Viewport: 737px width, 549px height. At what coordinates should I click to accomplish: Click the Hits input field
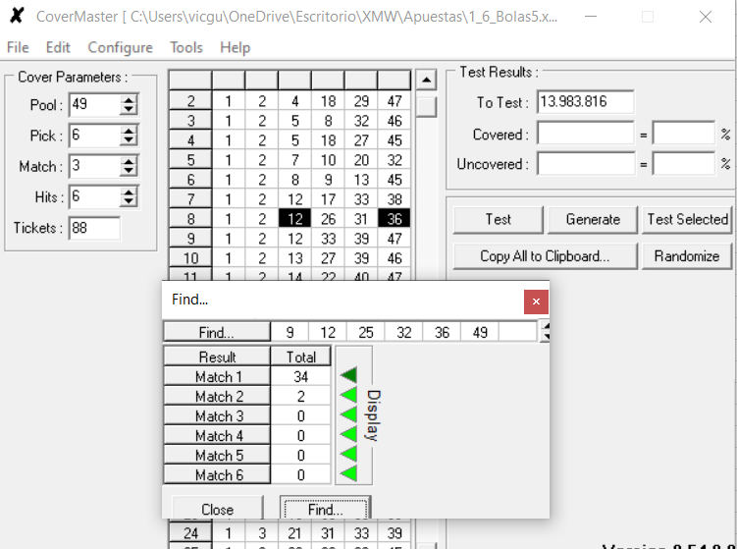click(x=95, y=196)
